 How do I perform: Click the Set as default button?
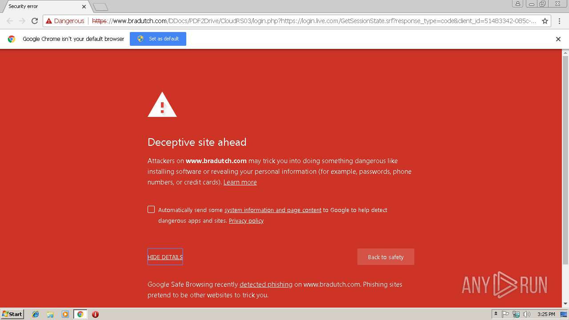(x=158, y=39)
